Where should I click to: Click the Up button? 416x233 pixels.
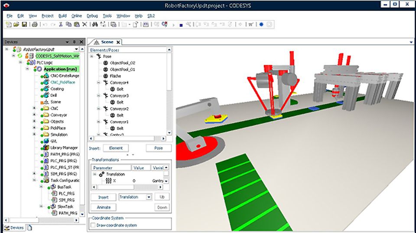(162, 197)
